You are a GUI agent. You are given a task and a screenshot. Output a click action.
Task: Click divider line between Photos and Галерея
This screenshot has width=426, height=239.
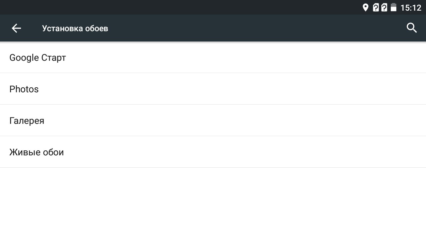(x=213, y=104)
